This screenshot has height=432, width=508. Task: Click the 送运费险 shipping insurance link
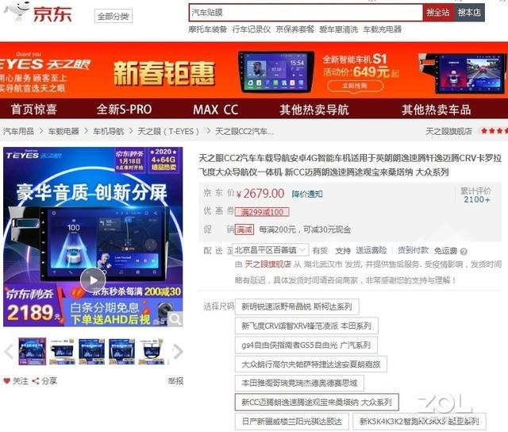(371, 250)
